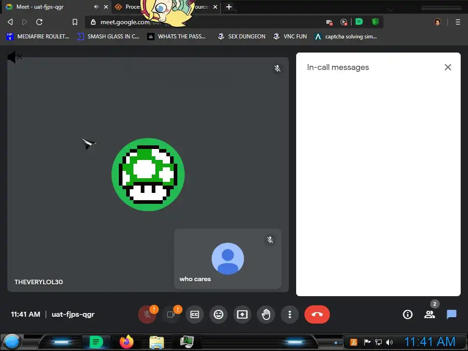Click the muted mic icon on 'who cares' tile
The width and height of the screenshot is (468, 351).
[x=270, y=239]
